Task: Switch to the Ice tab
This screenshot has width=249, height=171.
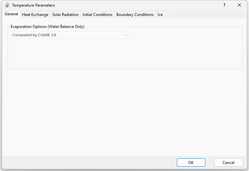Action: (x=160, y=15)
